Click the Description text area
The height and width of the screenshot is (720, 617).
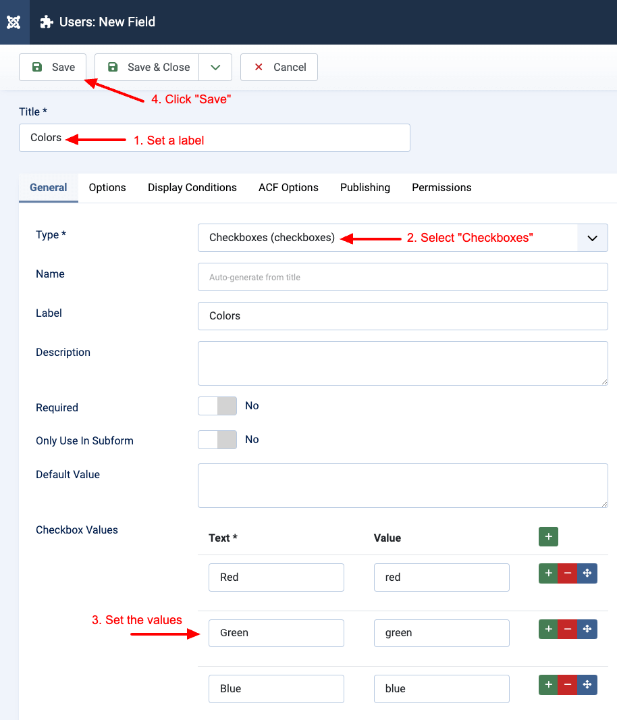(402, 363)
